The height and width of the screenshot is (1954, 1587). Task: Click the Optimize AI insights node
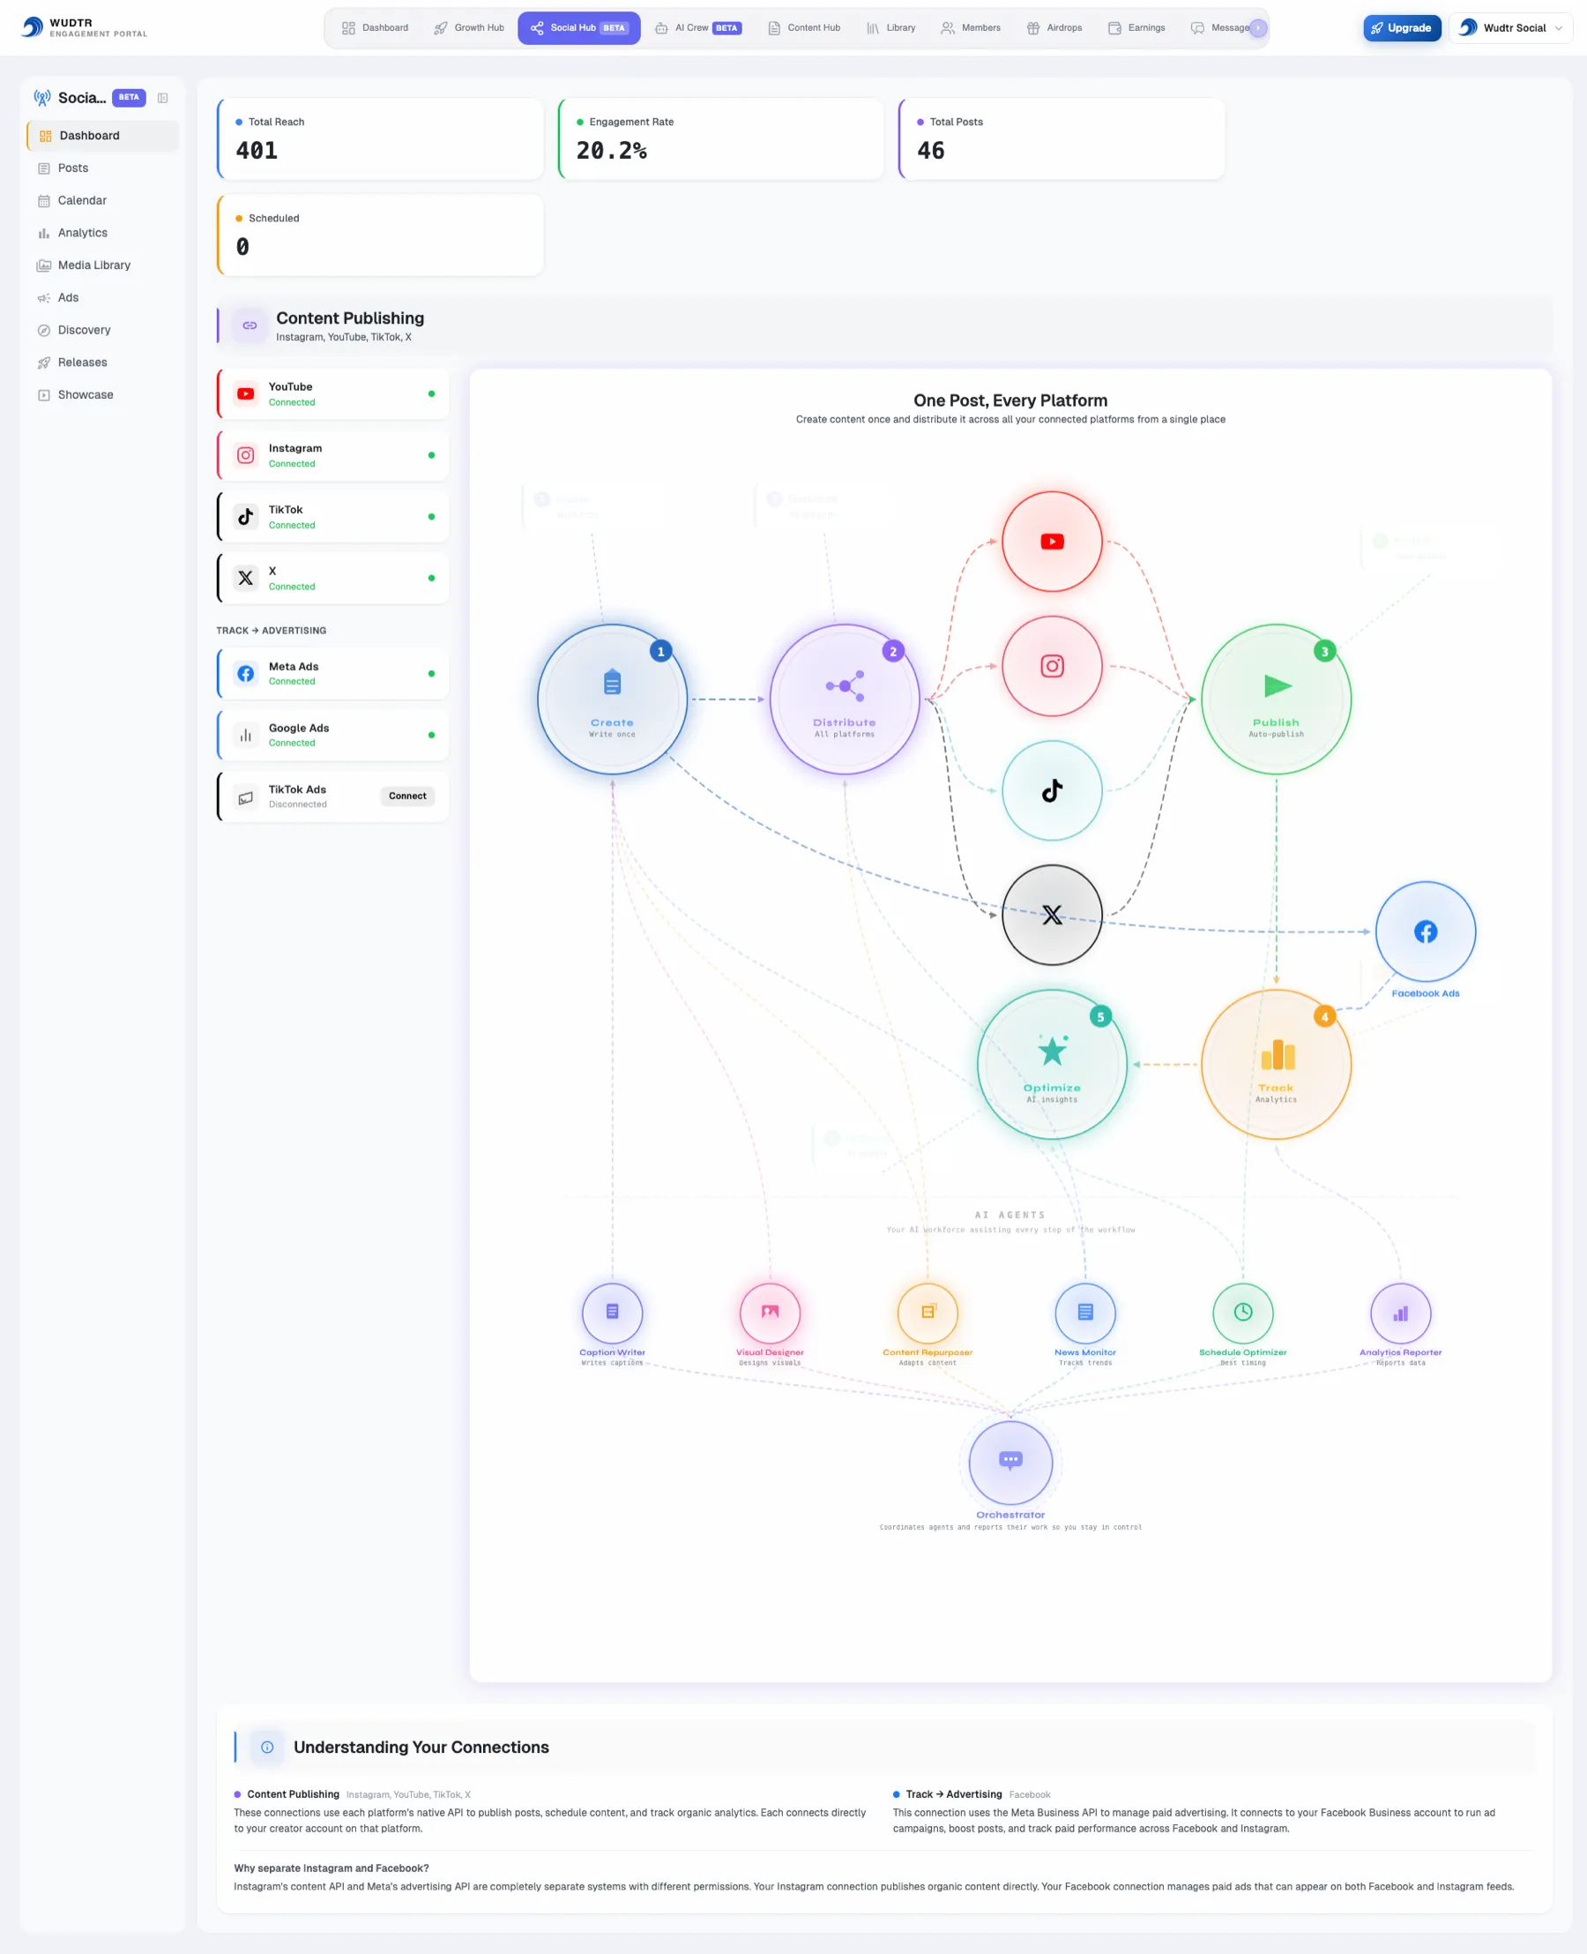1052,1065
